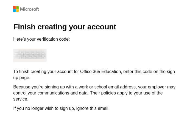Click the Microsoft wordmark text
The height and width of the screenshot is (117, 187).
30,9
